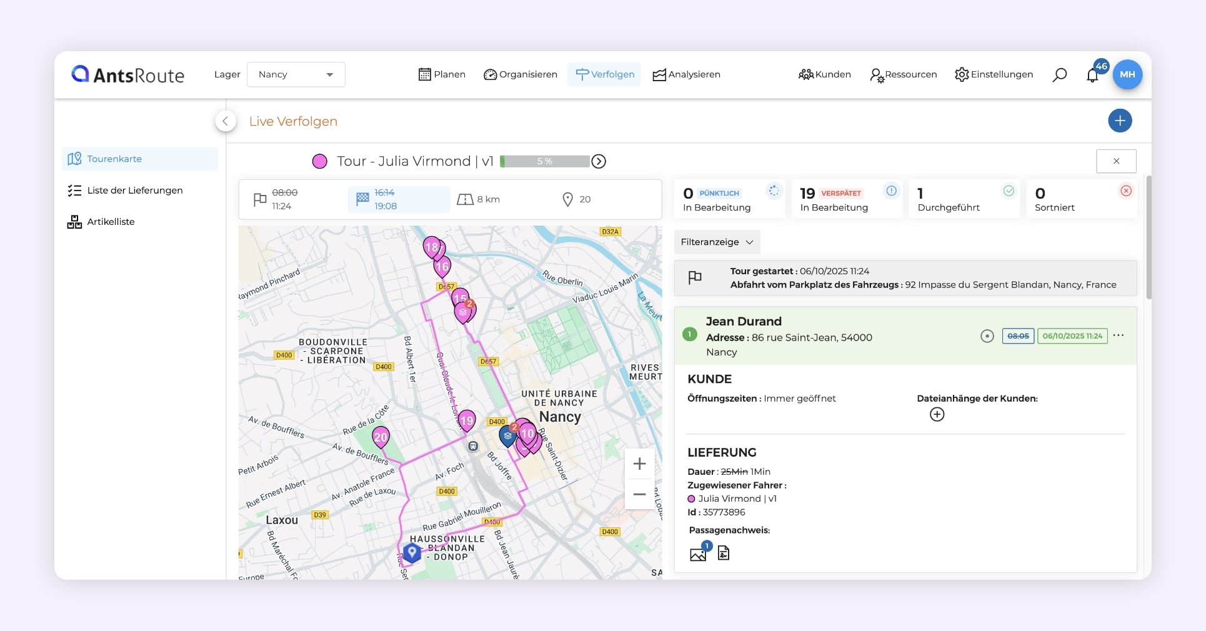Switch to the Planen tab
The image size is (1206, 631).
pyautogui.click(x=442, y=74)
